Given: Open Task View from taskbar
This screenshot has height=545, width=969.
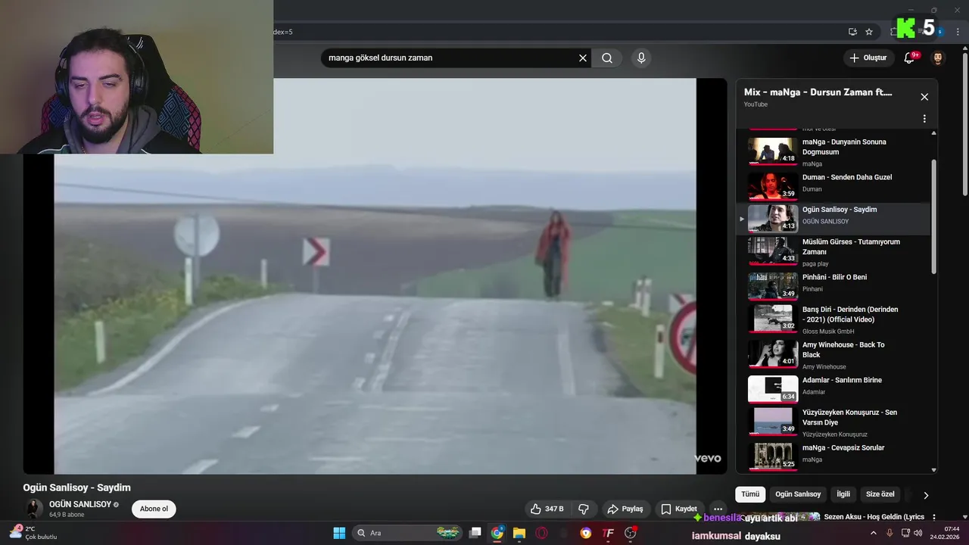Looking at the screenshot, I should pos(475,533).
